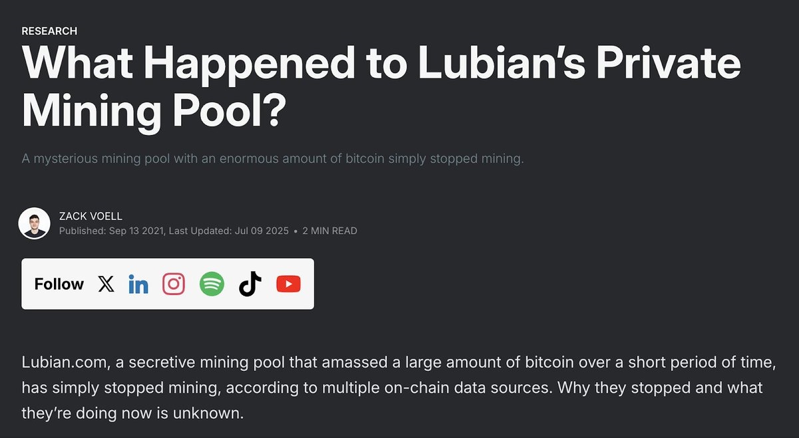
Task: Click the Lubian.com text in the paragraph
Action: 60,362
